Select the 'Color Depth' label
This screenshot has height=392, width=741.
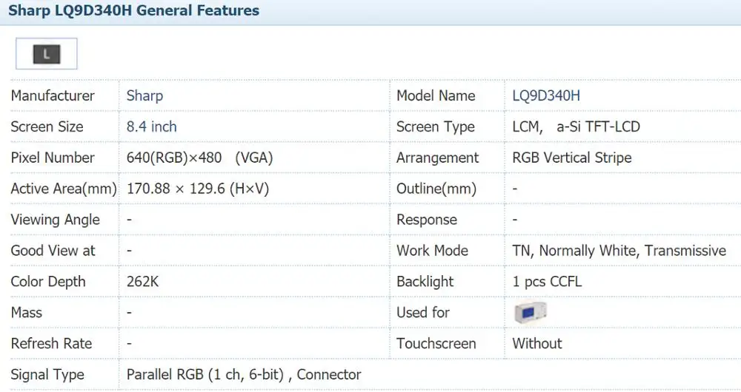48,282
